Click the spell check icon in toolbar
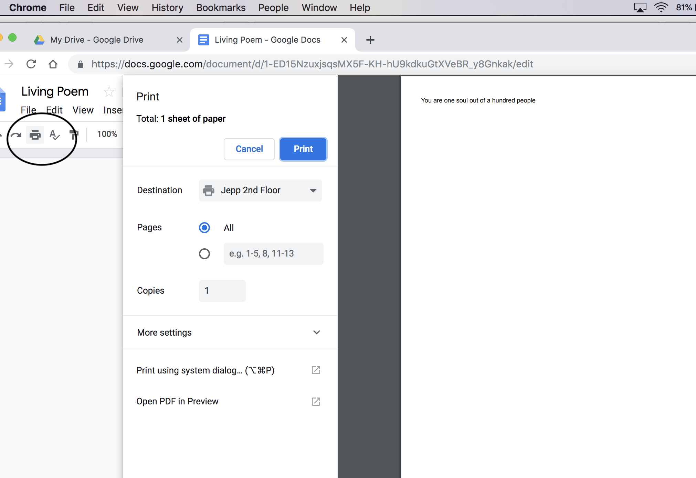 point(54,134)
